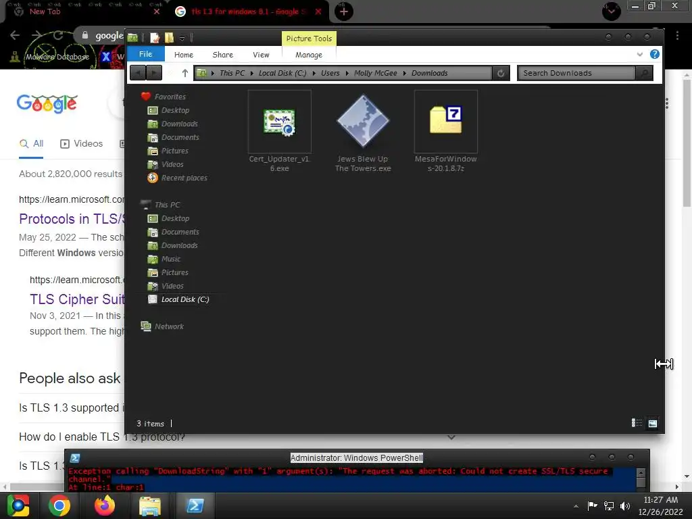This screenshot has width=692, height=519.
Task: Select Local Disk (C:) in navigation pane
Action: tap(185, 299)
